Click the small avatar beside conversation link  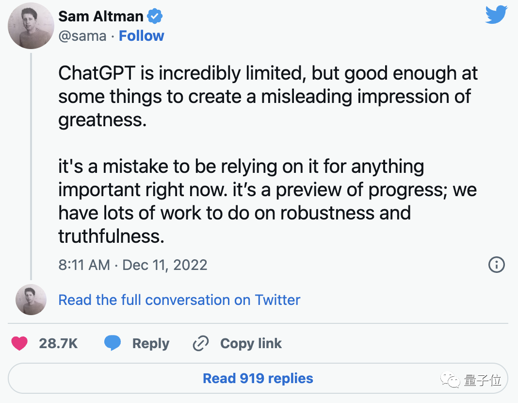click(x=31, y=300)
